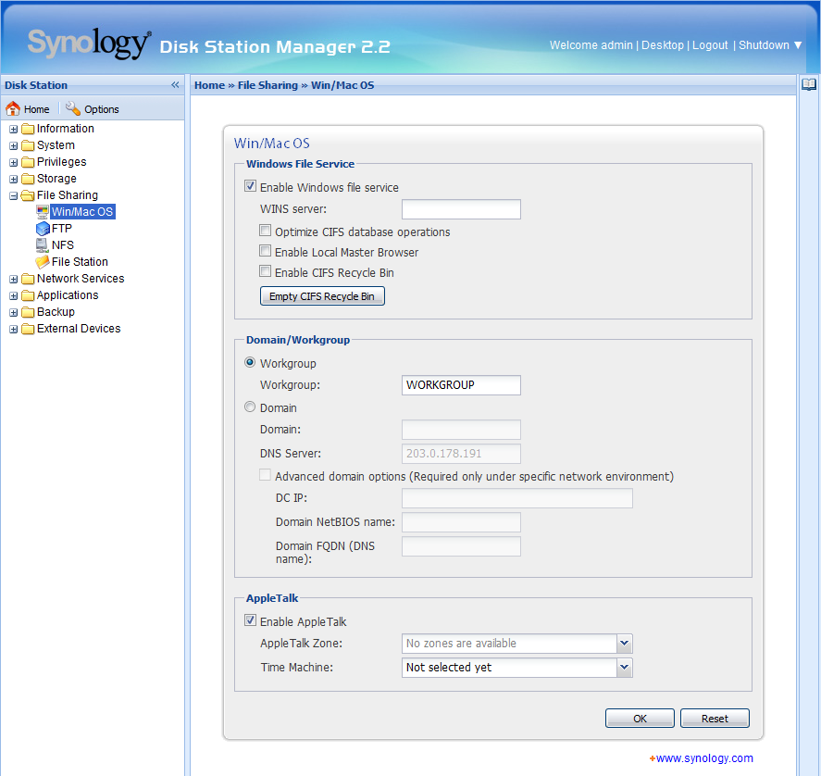Collapse the File Sharing tree node

[x=14, y=196]
